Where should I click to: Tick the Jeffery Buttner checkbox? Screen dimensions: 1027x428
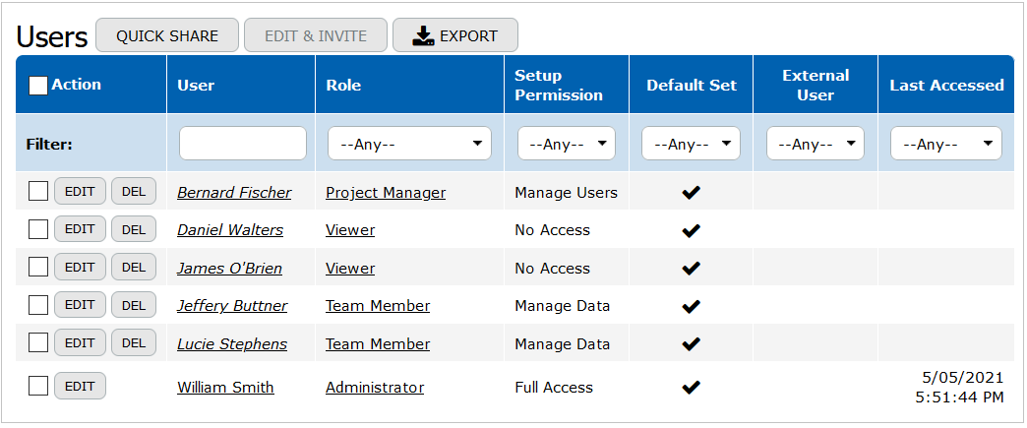point(38,305)
